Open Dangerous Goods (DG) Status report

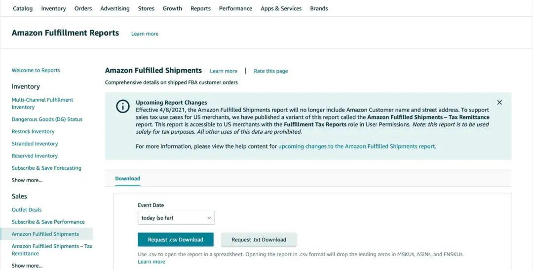47,119
